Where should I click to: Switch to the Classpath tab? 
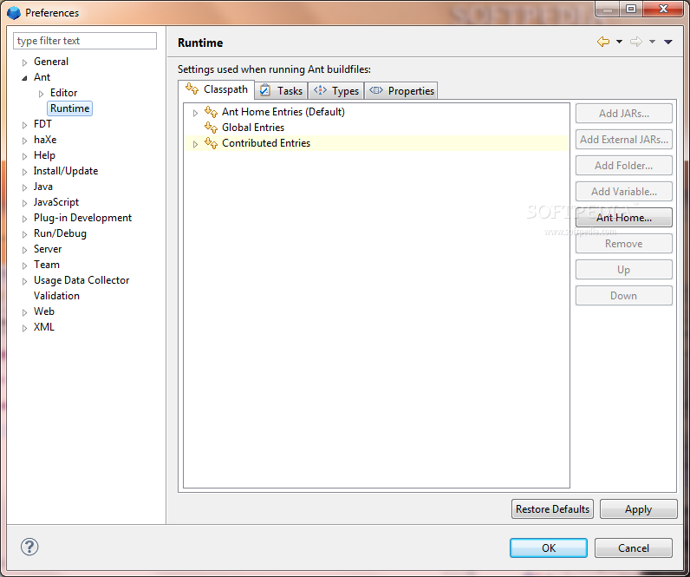(x=216, y=89)
